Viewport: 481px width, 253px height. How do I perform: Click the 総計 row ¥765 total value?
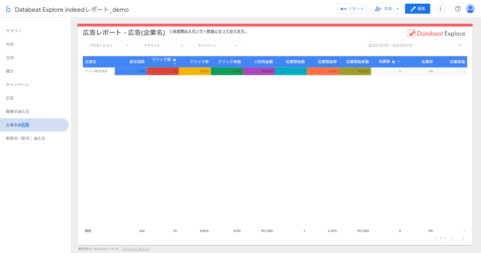pos(237,231)
